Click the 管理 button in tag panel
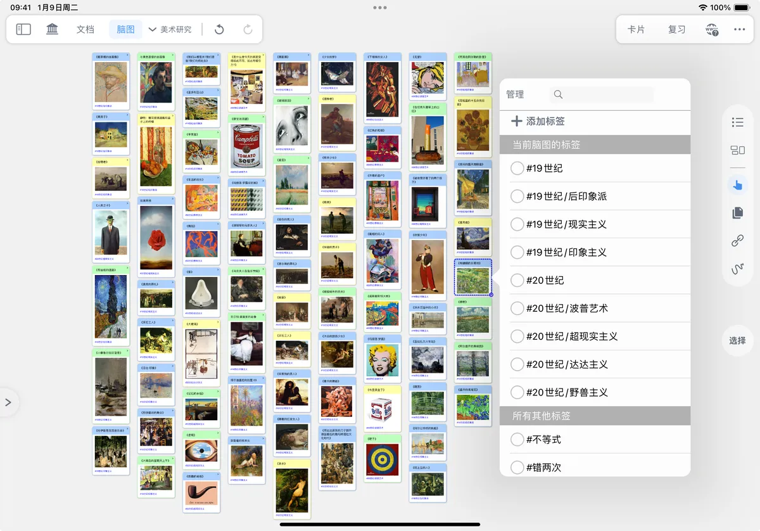Image resolution: width=760 pixels, height=531 pixels. pyautogui.click(x=515, y=94)
